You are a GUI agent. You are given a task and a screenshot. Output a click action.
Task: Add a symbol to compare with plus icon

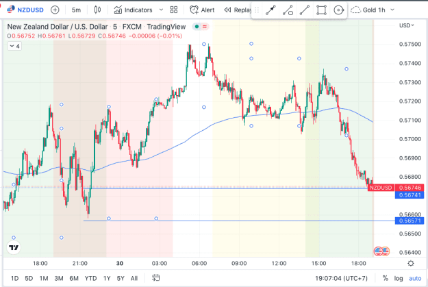(x=55, y=10)
